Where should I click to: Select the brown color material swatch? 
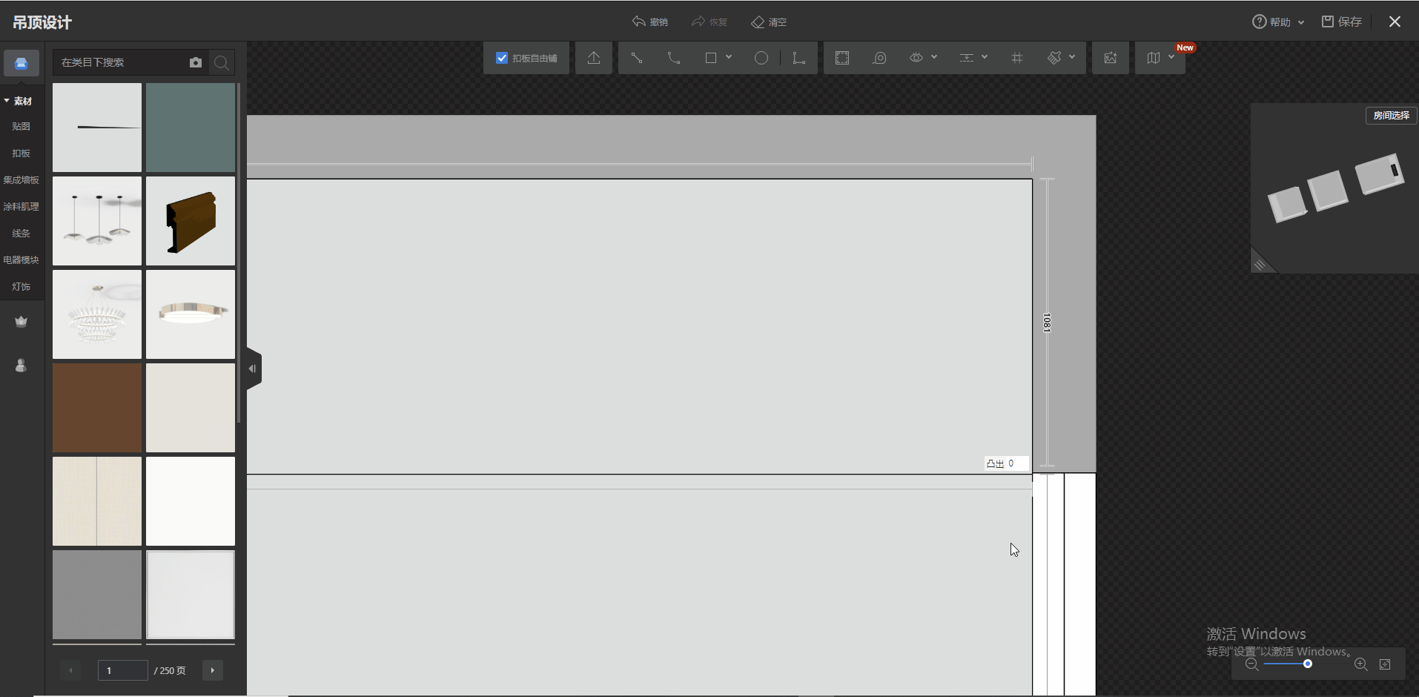(x=97, y=407)
